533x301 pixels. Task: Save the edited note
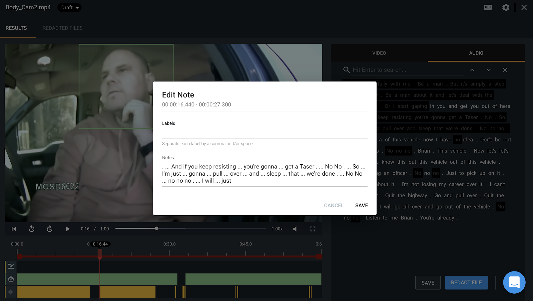coord(361,206)
